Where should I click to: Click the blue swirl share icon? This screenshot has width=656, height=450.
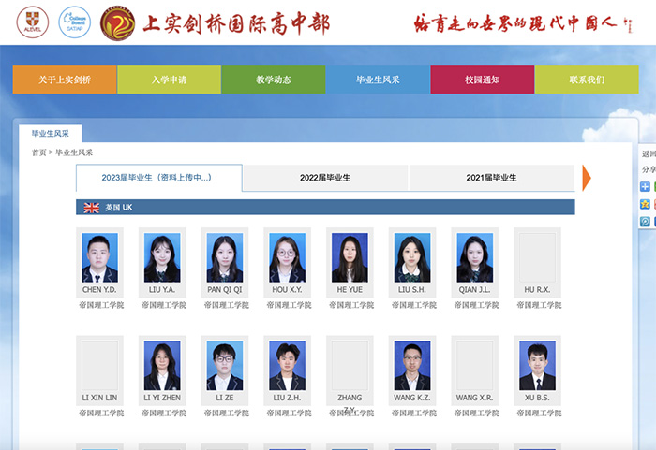[x=645, y=222]
